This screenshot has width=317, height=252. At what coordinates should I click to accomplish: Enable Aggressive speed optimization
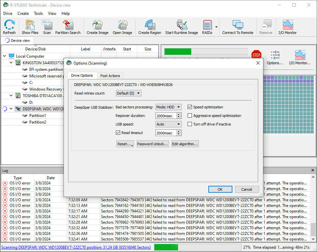[x=190, y=116]
